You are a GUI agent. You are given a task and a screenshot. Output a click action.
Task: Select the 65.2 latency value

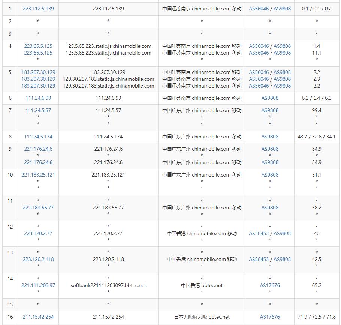click(x=316, y=285)
